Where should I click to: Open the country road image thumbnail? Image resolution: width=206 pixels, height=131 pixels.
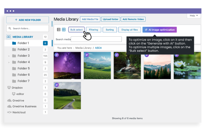point(67,96)
